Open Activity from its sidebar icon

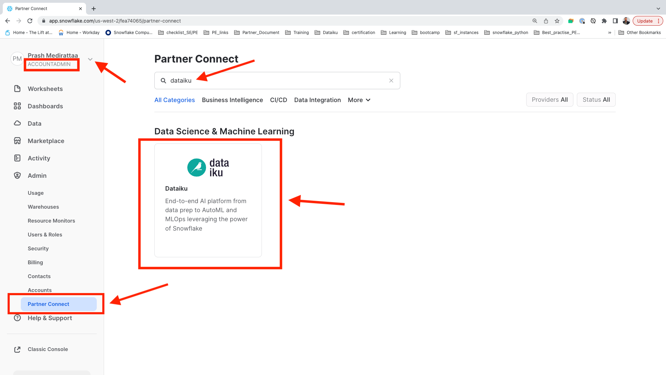click(x=17, y=158)
